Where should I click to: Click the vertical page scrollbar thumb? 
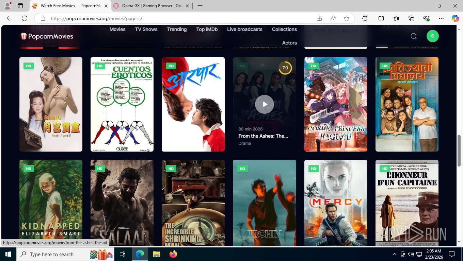click(459, 151)
